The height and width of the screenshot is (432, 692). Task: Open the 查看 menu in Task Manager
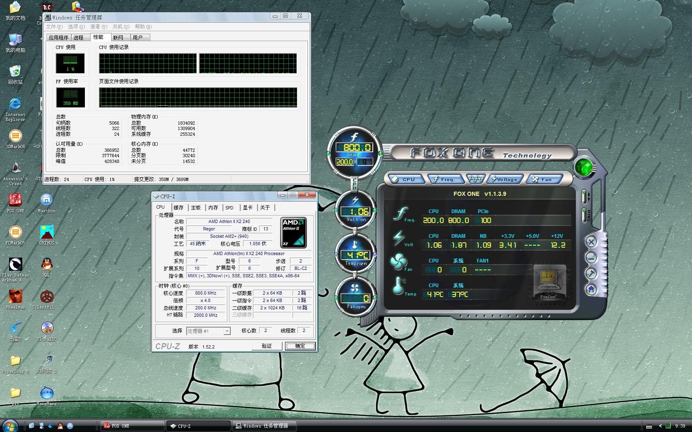[x=98, y=27]
